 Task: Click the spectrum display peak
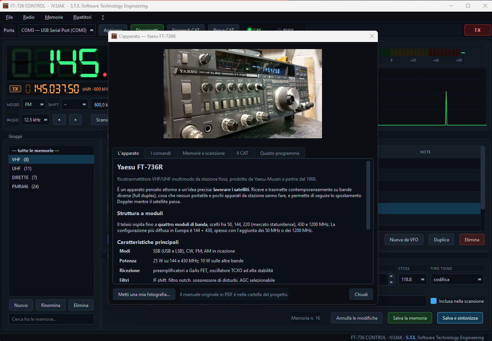446,108
